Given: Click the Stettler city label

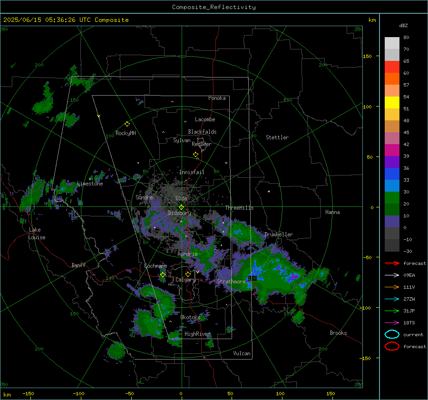Looking at the screenshot, I should pos(277,137).
